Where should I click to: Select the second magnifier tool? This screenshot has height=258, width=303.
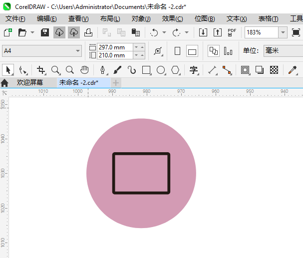click(x=70, y=70)
